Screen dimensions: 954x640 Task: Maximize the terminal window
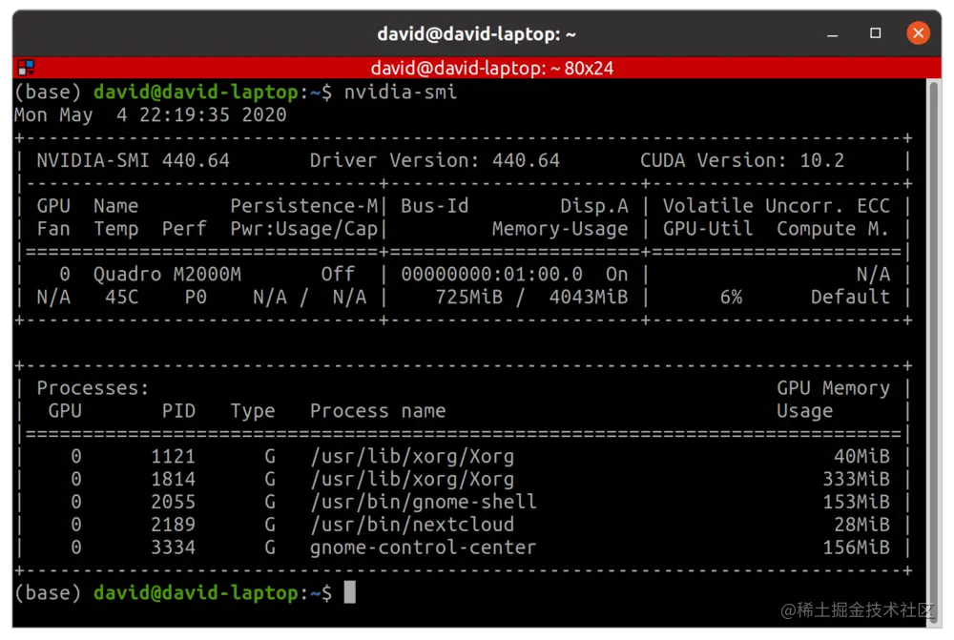tap(875, 33)
